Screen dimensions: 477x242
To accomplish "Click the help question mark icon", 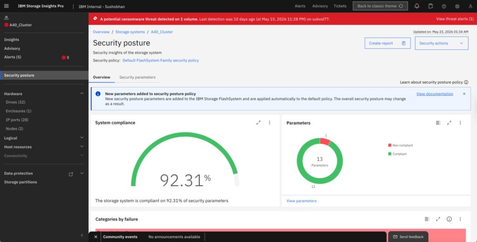I will click(x=444, y=6).
